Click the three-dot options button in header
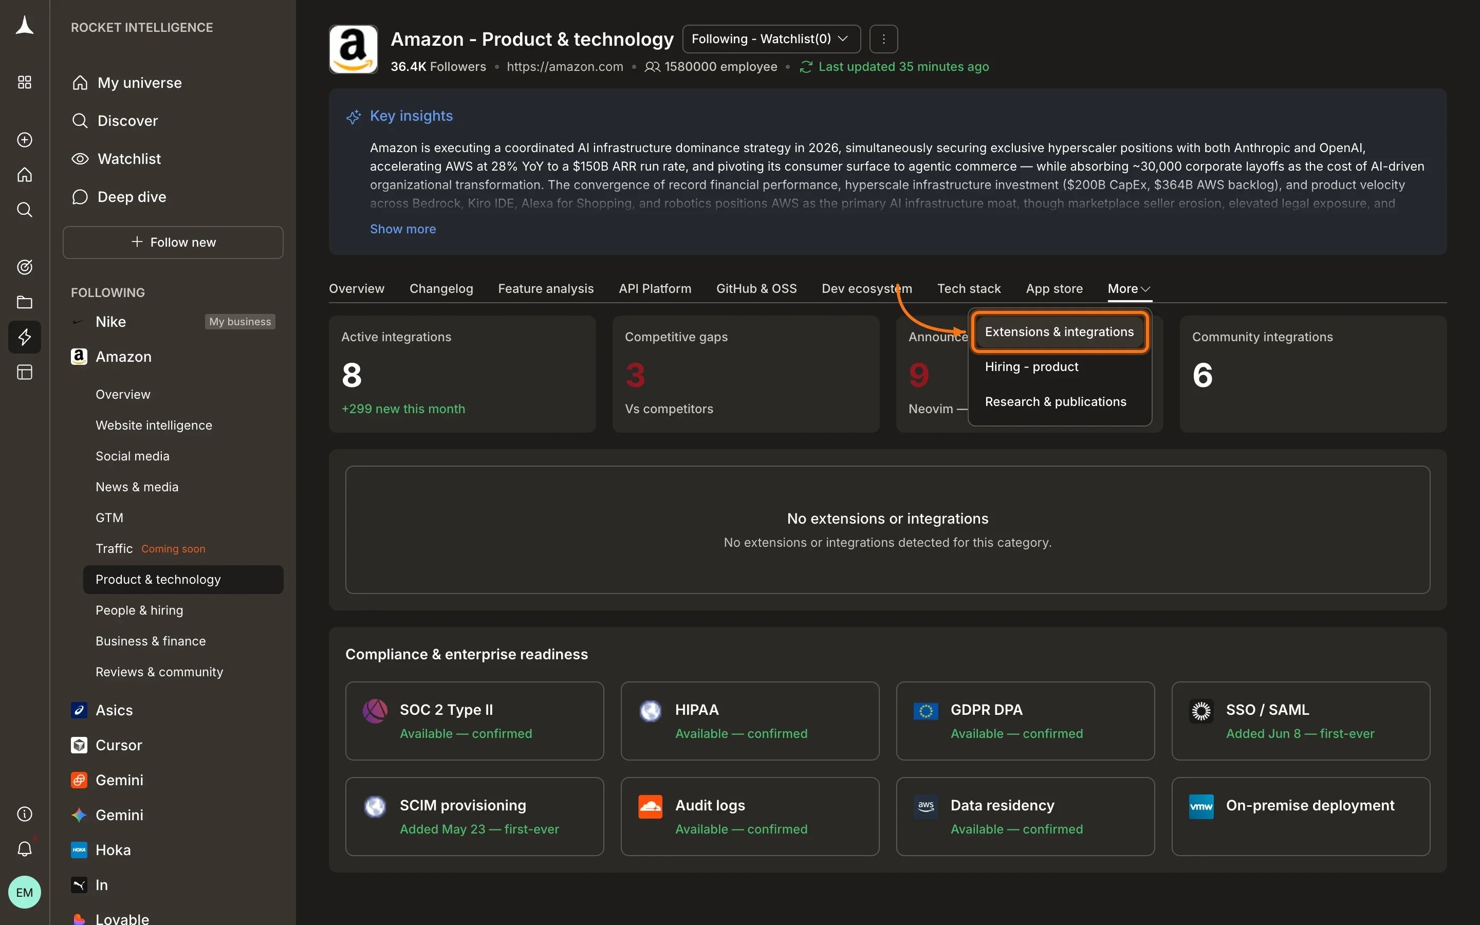 click(x=884, y=39)
